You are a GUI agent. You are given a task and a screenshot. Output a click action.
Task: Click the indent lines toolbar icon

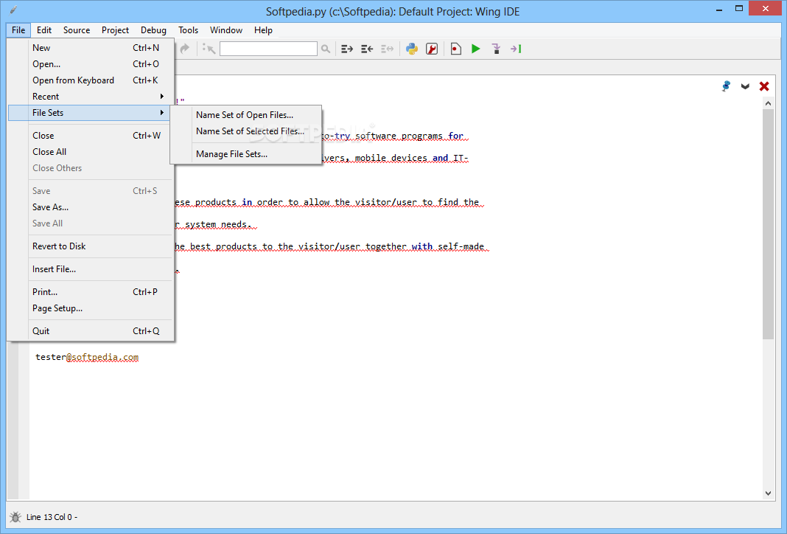(347, 49)
